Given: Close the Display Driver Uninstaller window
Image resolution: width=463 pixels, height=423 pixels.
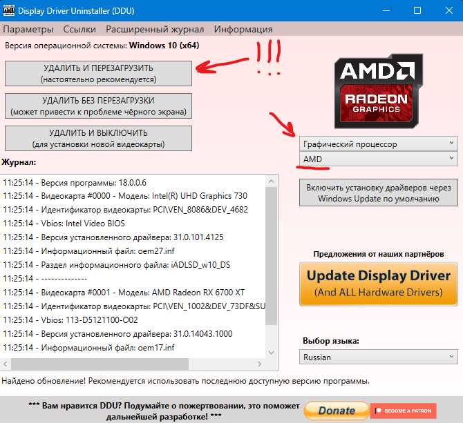Looking at the screenshot, I should 448,10.
